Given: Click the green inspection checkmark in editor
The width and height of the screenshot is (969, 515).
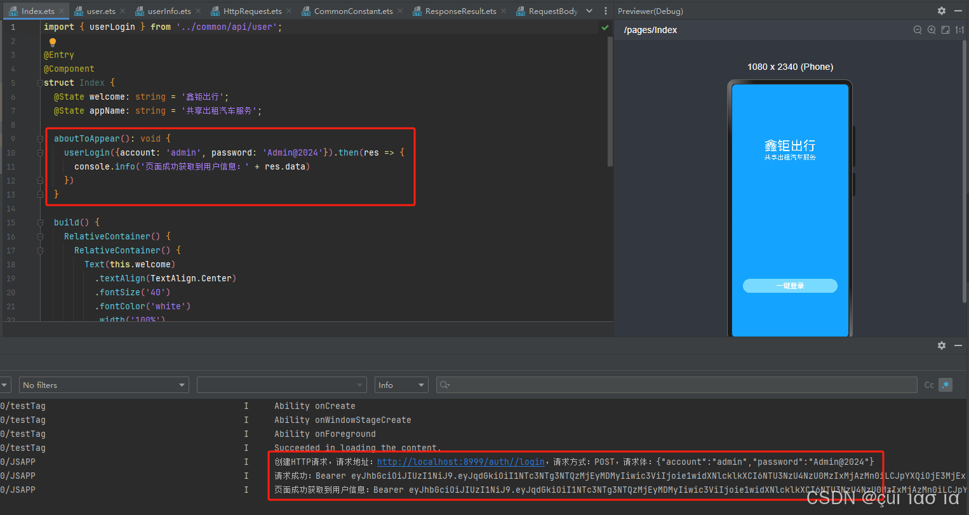Looking at the screenshot, I should [x=605, y=27].
